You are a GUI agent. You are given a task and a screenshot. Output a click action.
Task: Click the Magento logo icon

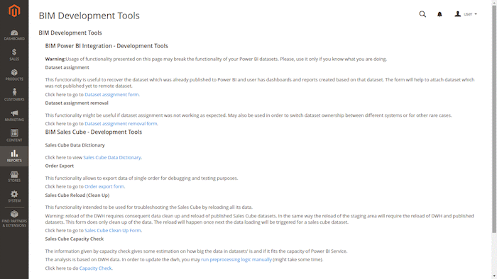click(x=14, y=11)
